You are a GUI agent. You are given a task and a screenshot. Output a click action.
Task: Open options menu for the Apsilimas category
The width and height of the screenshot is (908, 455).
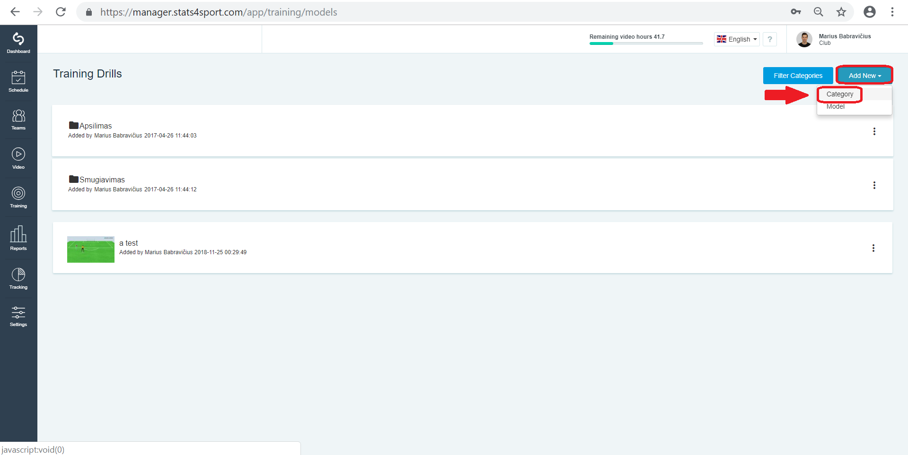(x=874, y=131)
